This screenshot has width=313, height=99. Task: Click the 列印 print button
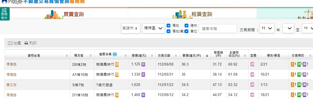pos(31,43)
